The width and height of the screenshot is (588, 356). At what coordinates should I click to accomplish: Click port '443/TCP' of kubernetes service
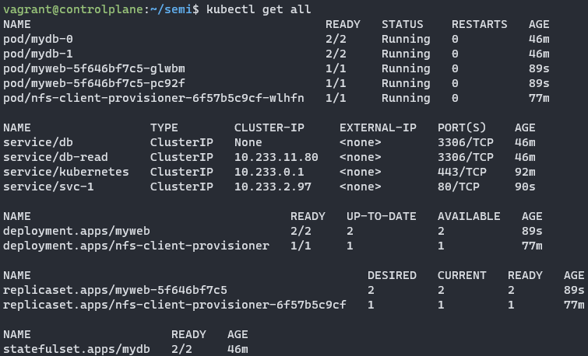pyautogui.click(x=462, y=173)
